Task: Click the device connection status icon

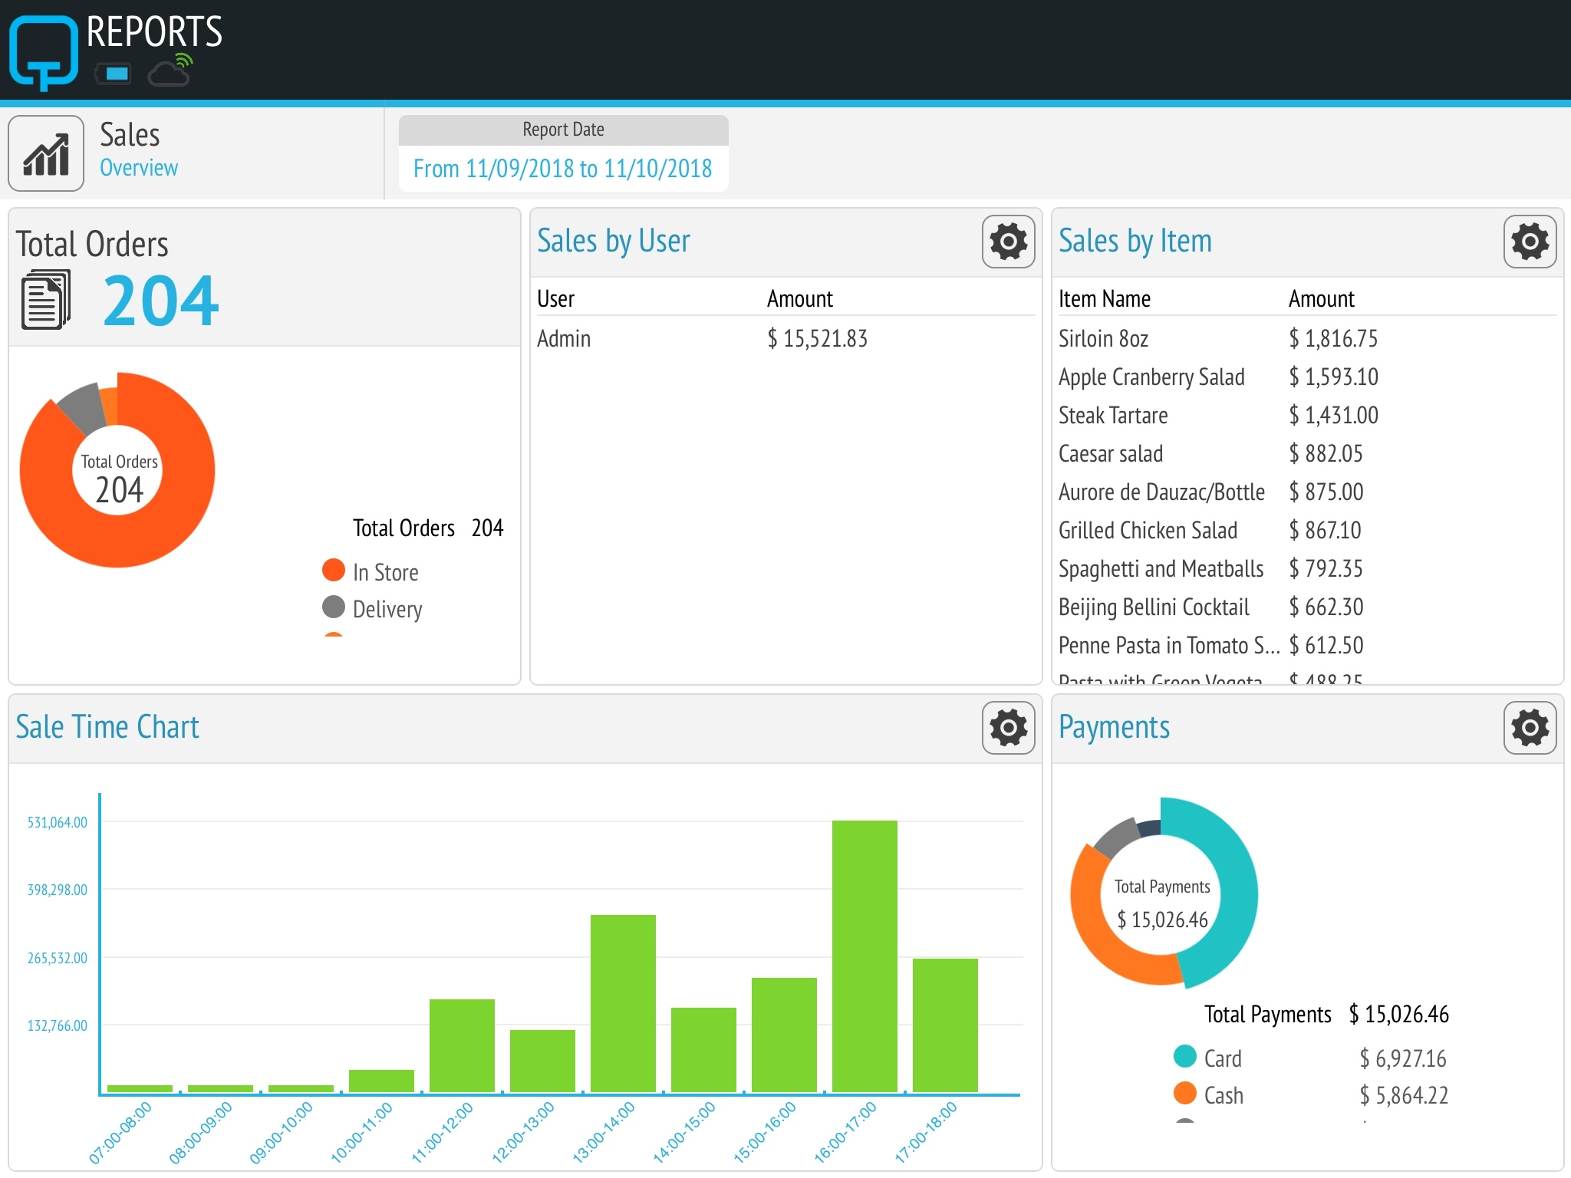Action: pyautogui.click(x=113, y=74)
